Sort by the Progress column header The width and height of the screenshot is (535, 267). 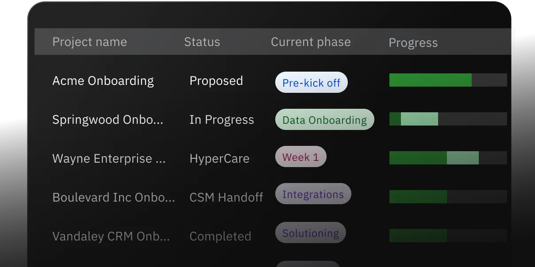pyautogui.click(x=413, y=42)
